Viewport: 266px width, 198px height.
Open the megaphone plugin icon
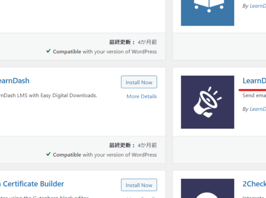coord(208,102)
